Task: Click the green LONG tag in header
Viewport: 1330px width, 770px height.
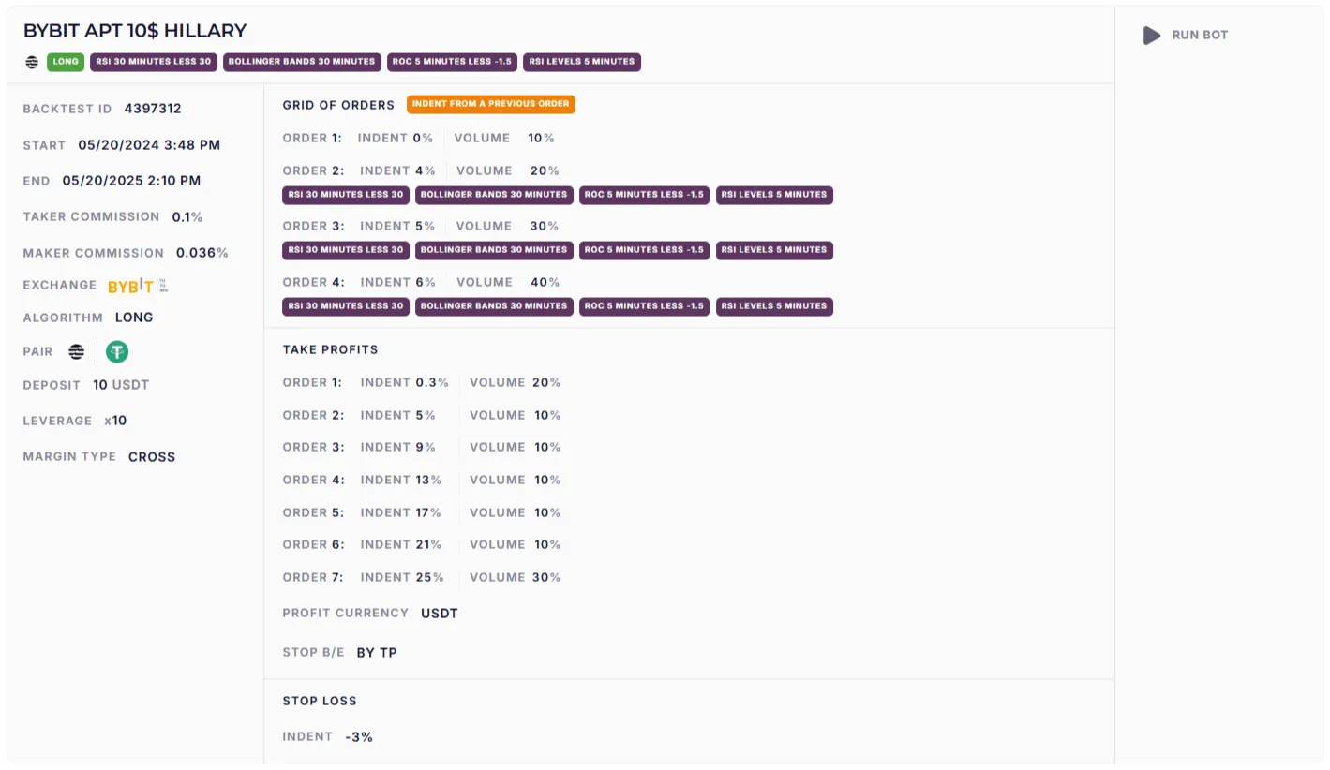Action: [66, 62]
